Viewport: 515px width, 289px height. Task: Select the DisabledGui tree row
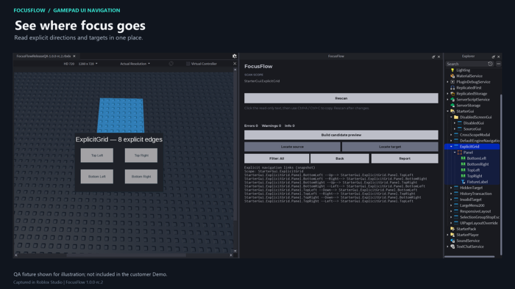(x=472, y=123)
